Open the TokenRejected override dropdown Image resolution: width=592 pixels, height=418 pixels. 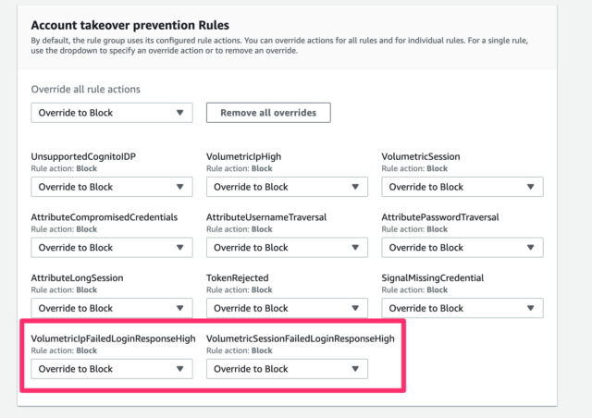287,308
